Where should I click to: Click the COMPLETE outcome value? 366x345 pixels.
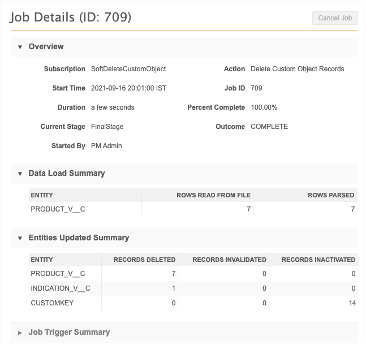(x=269, y=127)
